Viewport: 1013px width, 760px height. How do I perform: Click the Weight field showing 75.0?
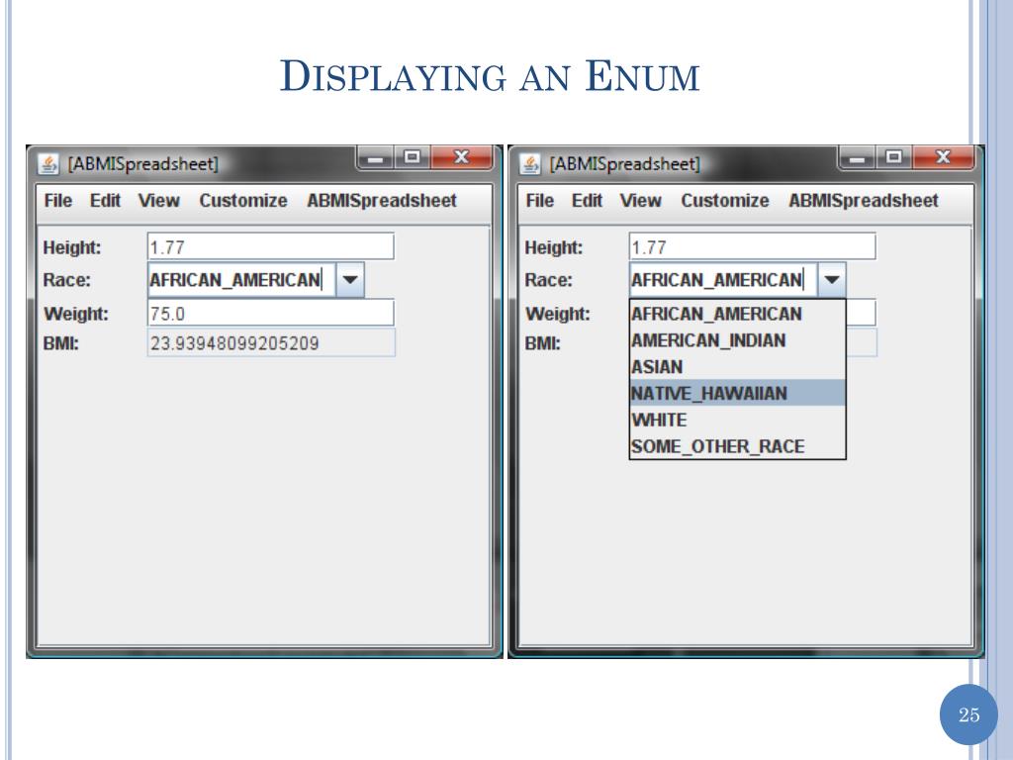pyautogui.click(x=271, y=313)
